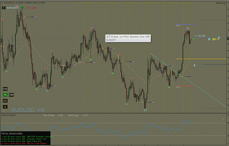Click the green square next to EURAUD
The image size is (229, 146).
click(22, 8)
